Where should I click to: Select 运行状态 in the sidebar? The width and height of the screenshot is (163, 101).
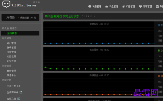tap(20, 33)
